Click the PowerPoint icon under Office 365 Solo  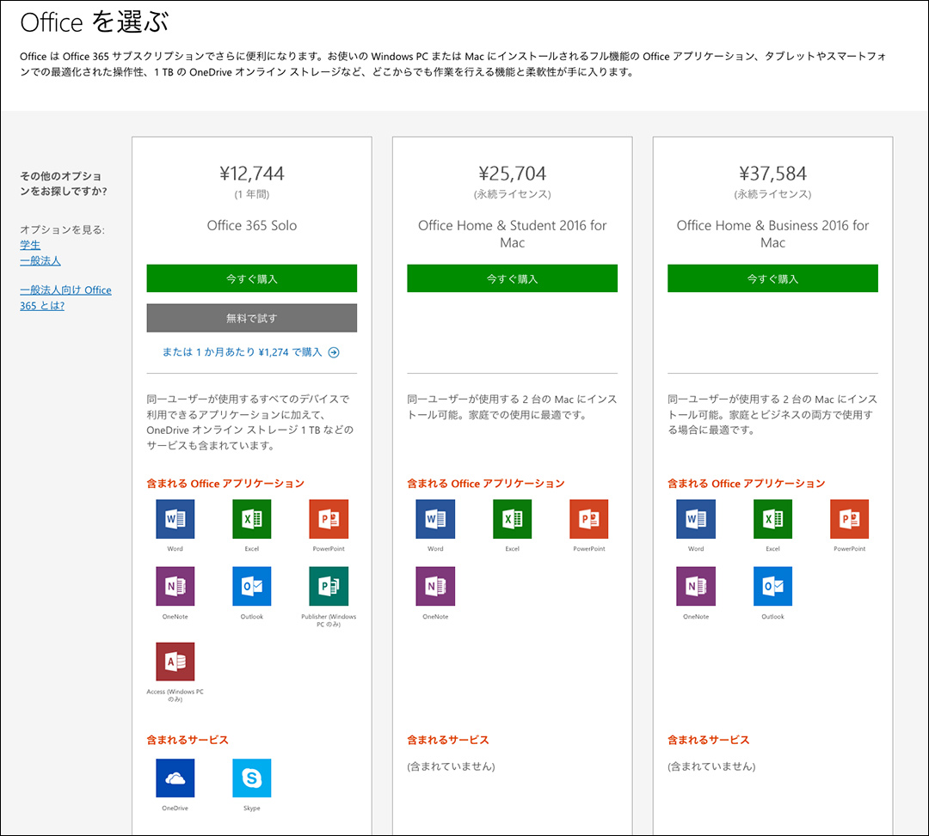pyautogui.click(x=329, y=519)
